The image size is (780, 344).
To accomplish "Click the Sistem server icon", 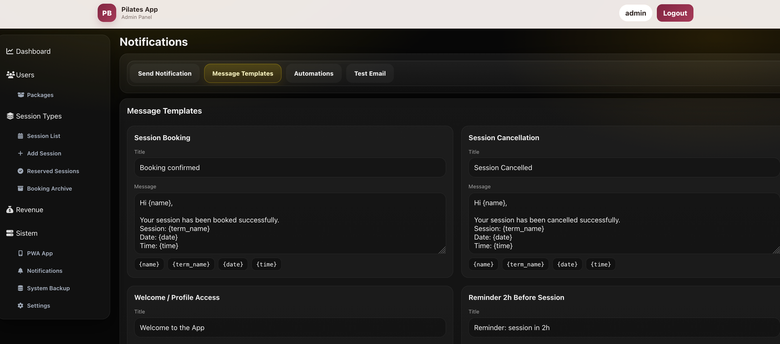I will (10, 233).
